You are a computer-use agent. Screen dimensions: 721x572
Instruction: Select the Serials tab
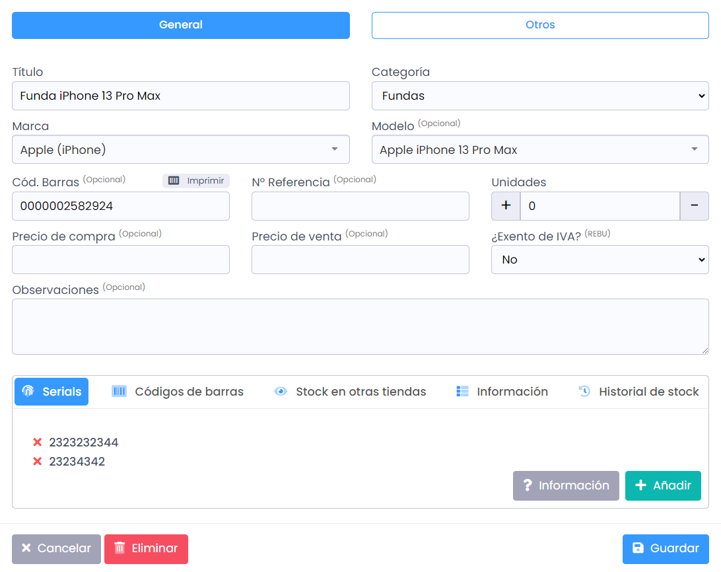click(x=51, y=392)
